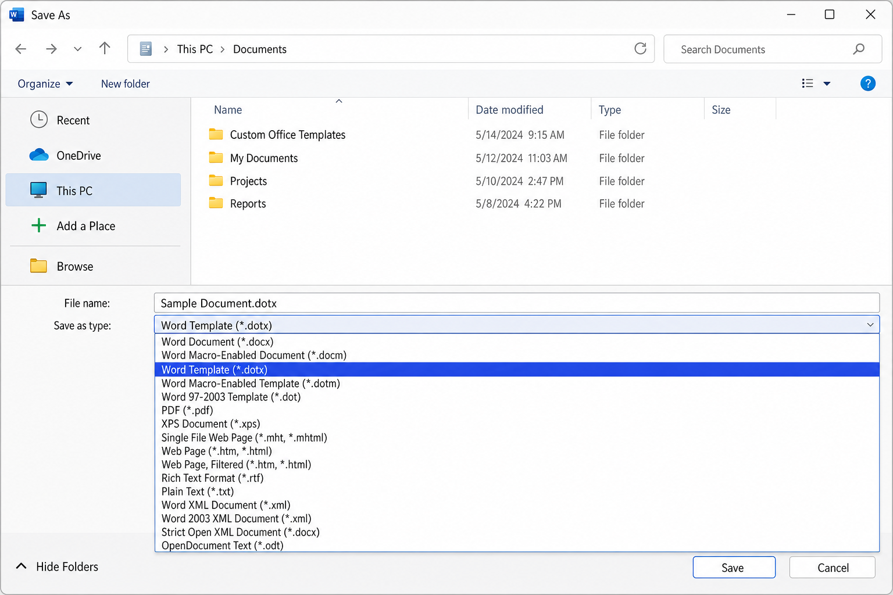893x595 pixels.
Task: Click the Reports folder icon
Action: point(216,203)
